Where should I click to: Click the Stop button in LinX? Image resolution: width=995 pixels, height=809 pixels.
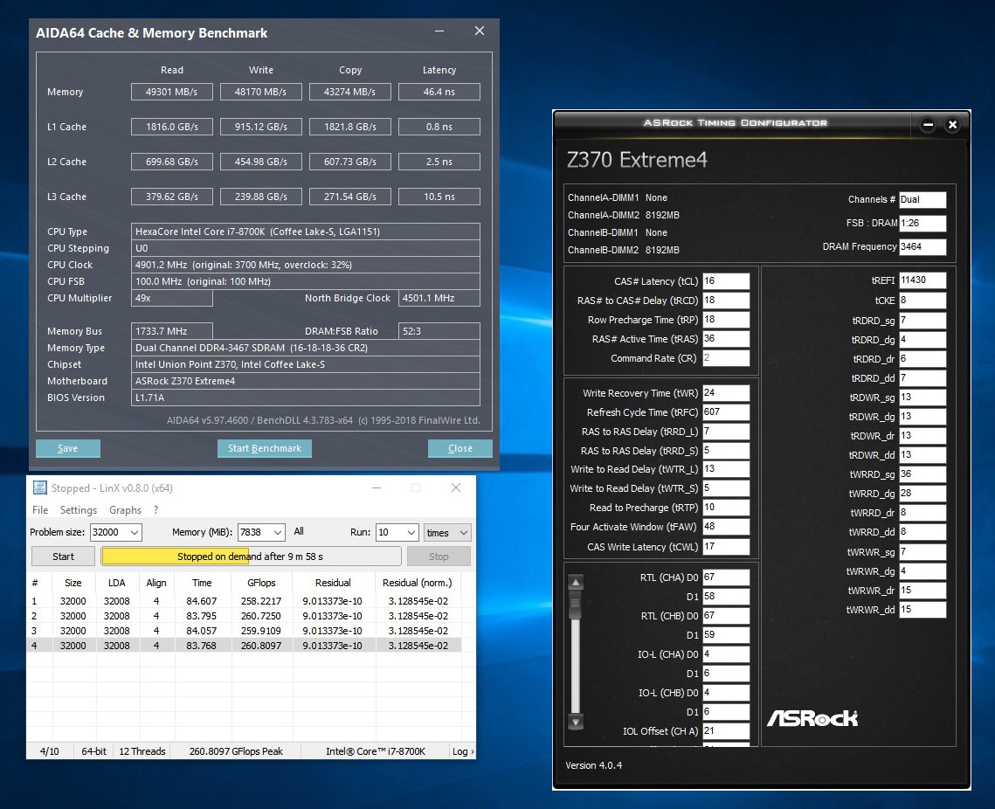pos(439,557)
